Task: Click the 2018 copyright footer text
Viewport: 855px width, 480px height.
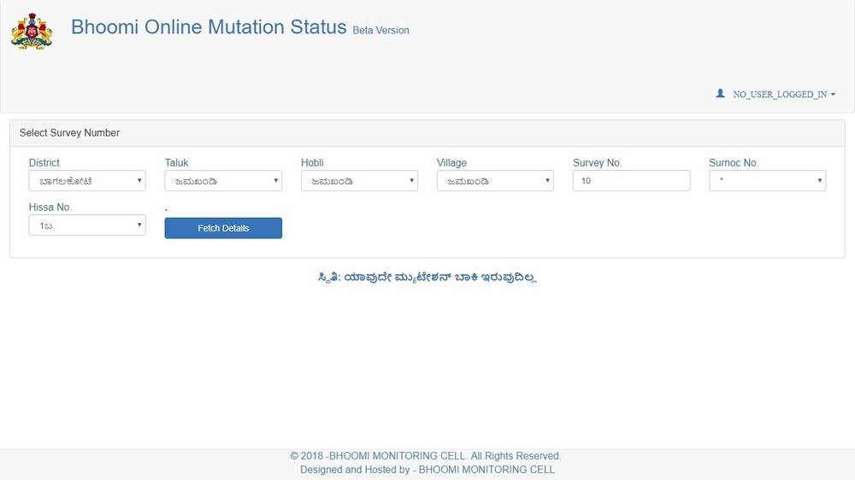Action: (x=426, y=456)
